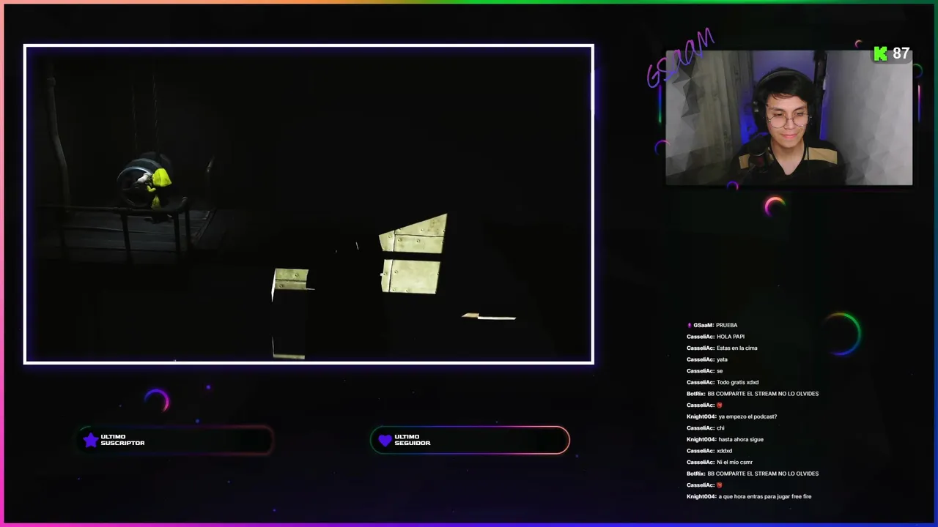
Task: Click the chat message 'yata'
Action: (722, 359)
